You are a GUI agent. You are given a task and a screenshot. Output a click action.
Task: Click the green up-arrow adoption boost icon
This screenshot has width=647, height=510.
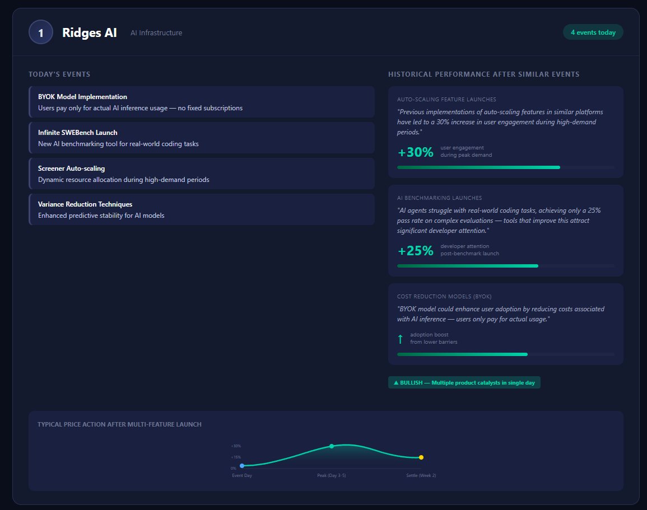(x=400, y=339)
